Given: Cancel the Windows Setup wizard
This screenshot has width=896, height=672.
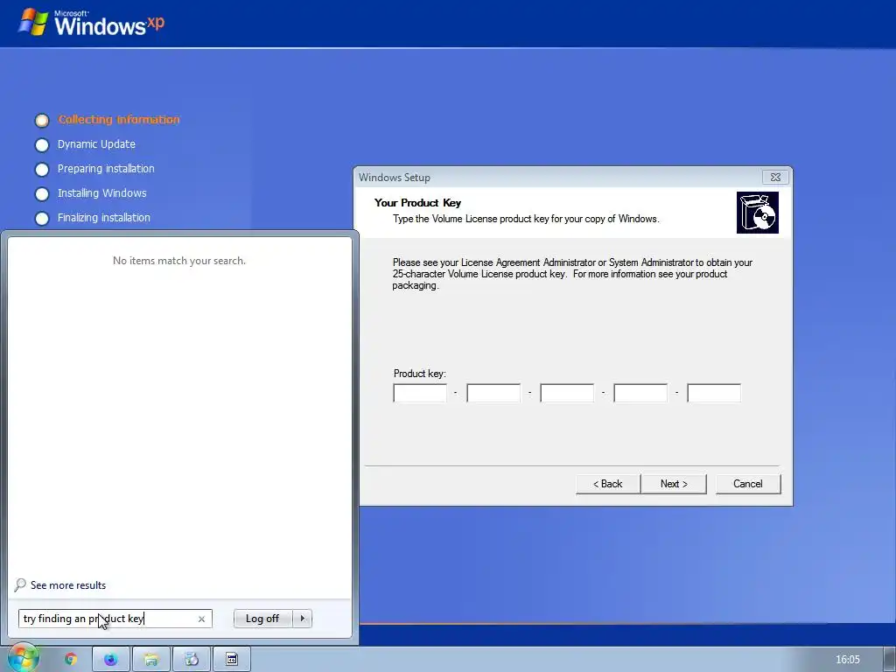Looking at the screenshot, I should pos(747,483).
